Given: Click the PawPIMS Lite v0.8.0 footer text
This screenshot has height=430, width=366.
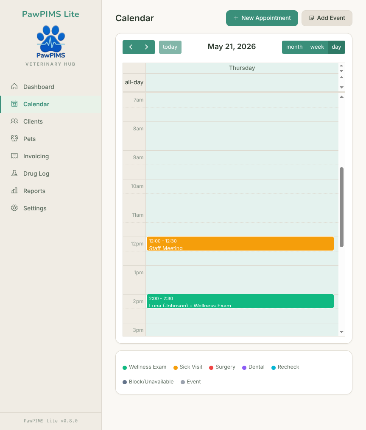Looking at the screenshot, I should (x=50, y=421).
